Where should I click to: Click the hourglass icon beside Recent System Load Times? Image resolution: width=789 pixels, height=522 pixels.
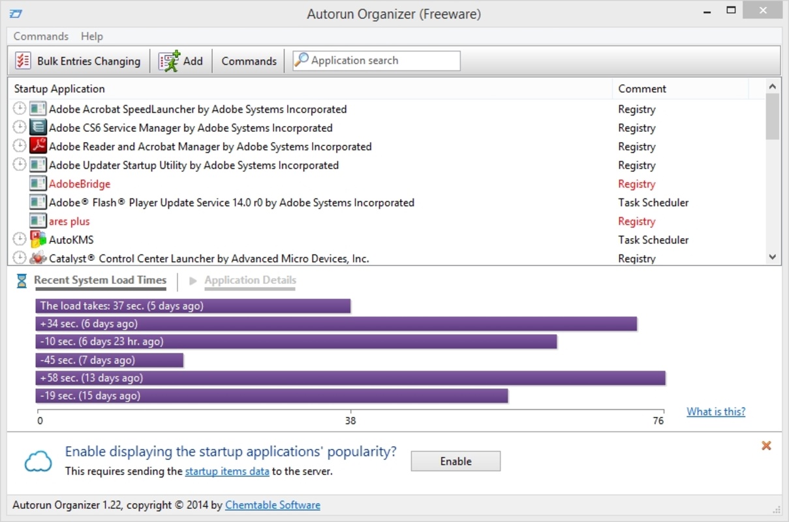(x=22, y=281)
